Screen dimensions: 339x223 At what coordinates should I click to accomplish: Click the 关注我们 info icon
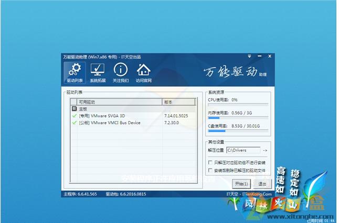120,73
